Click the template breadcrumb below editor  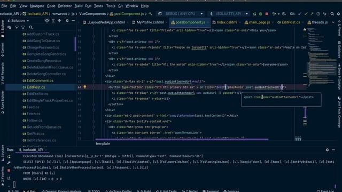coord(103,143)
